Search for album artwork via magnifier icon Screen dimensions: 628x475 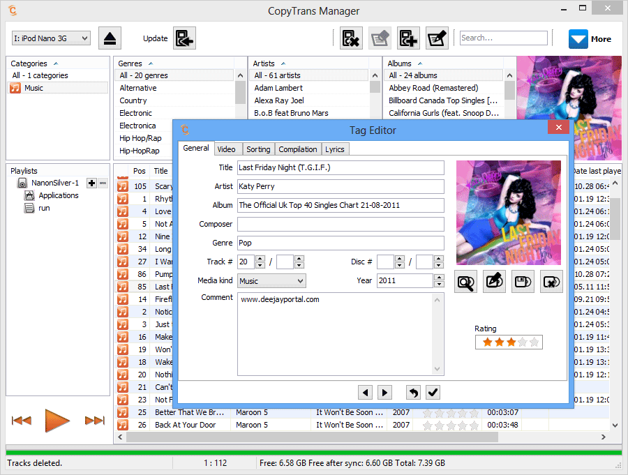(x=465, y=281)
